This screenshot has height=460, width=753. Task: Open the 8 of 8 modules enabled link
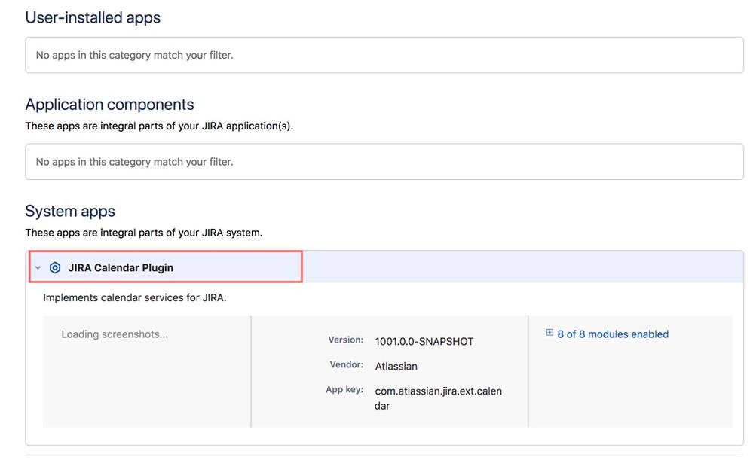tap(613, 334)
